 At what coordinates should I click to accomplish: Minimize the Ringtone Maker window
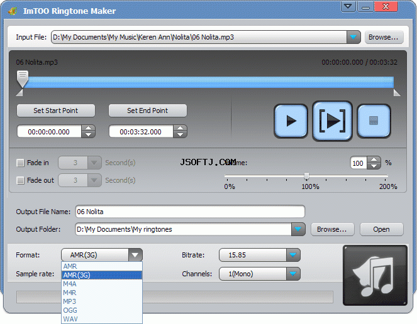365,6
